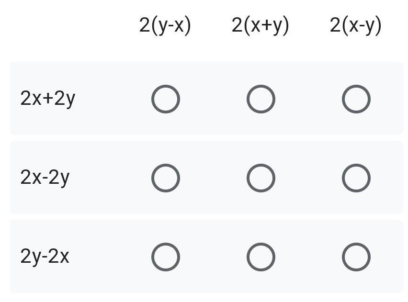
Task: Choose 2(y-x) in the 2x-2y row
Action: 166,178
